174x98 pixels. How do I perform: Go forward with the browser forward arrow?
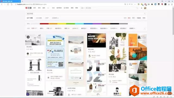pyautogui.click(x=5, y=4)
